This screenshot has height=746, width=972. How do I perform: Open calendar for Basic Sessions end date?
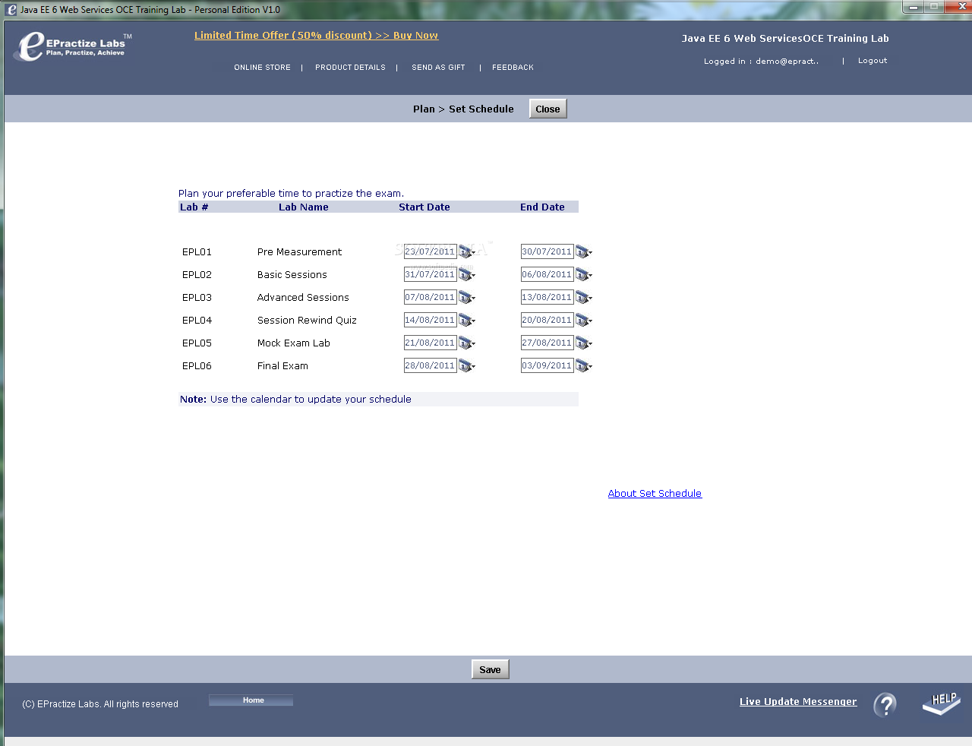click(x=584, y=275)
